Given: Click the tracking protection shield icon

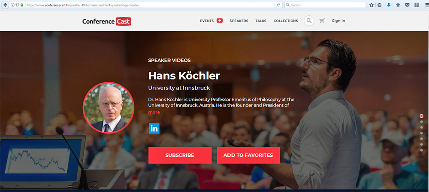Looking at the screenshot, I should 17,5.
